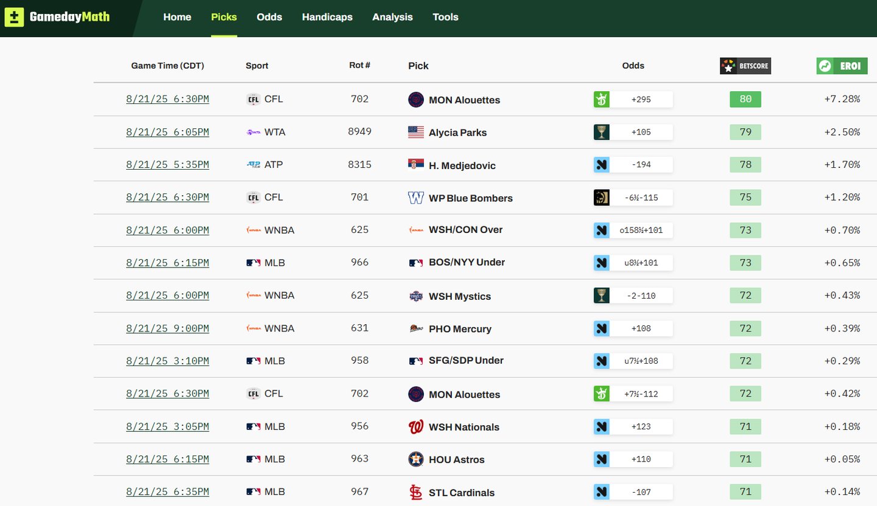Click the EROI column header badge
The image size is (877, 506).
[842, 66]
